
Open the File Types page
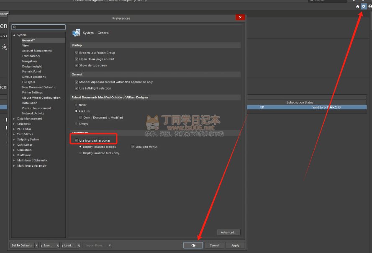[x=28, y=82]
